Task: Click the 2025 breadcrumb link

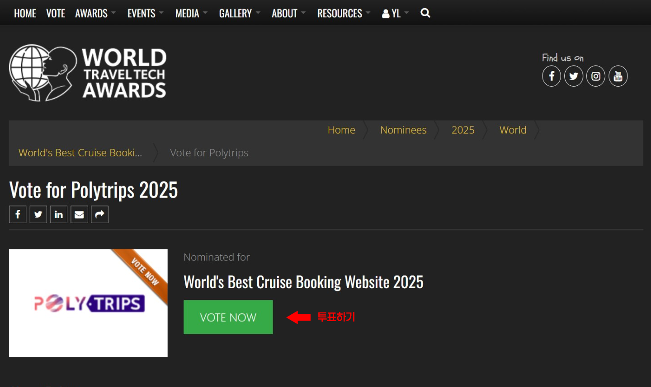Action: [x=462, y=130]
